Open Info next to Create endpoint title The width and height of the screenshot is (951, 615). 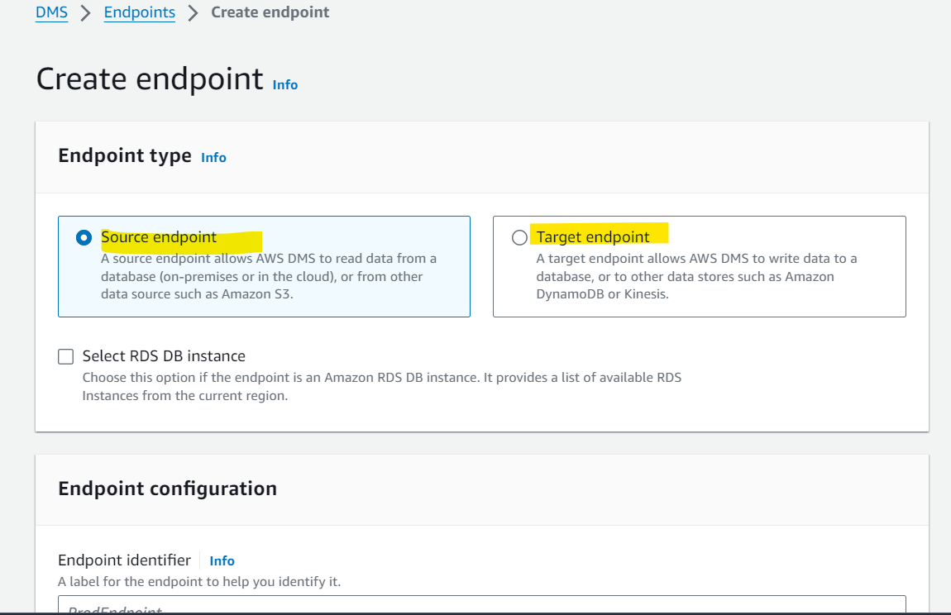point(285,85)
